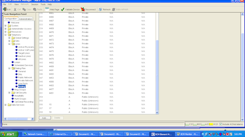The image size is (245, 137).
Task: Collapse the Dialing Plan folder
Action: click(9, 68)
